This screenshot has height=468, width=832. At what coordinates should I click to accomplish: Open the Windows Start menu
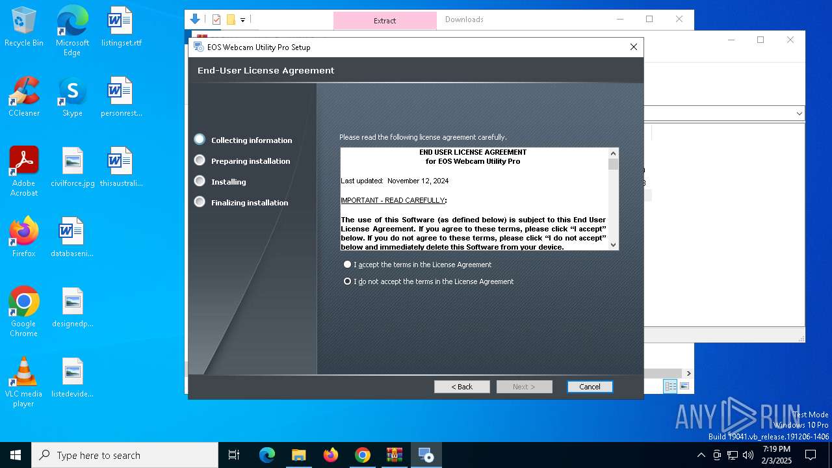tap(16, 455)
